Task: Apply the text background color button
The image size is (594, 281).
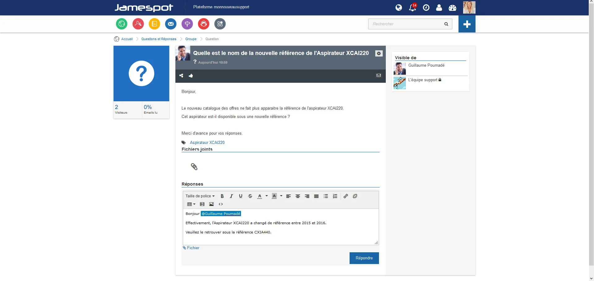Action: click(274, 196)
